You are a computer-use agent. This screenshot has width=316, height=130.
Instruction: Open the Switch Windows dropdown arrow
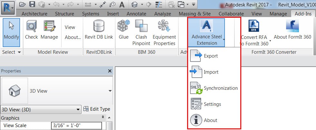pos(187,5)
